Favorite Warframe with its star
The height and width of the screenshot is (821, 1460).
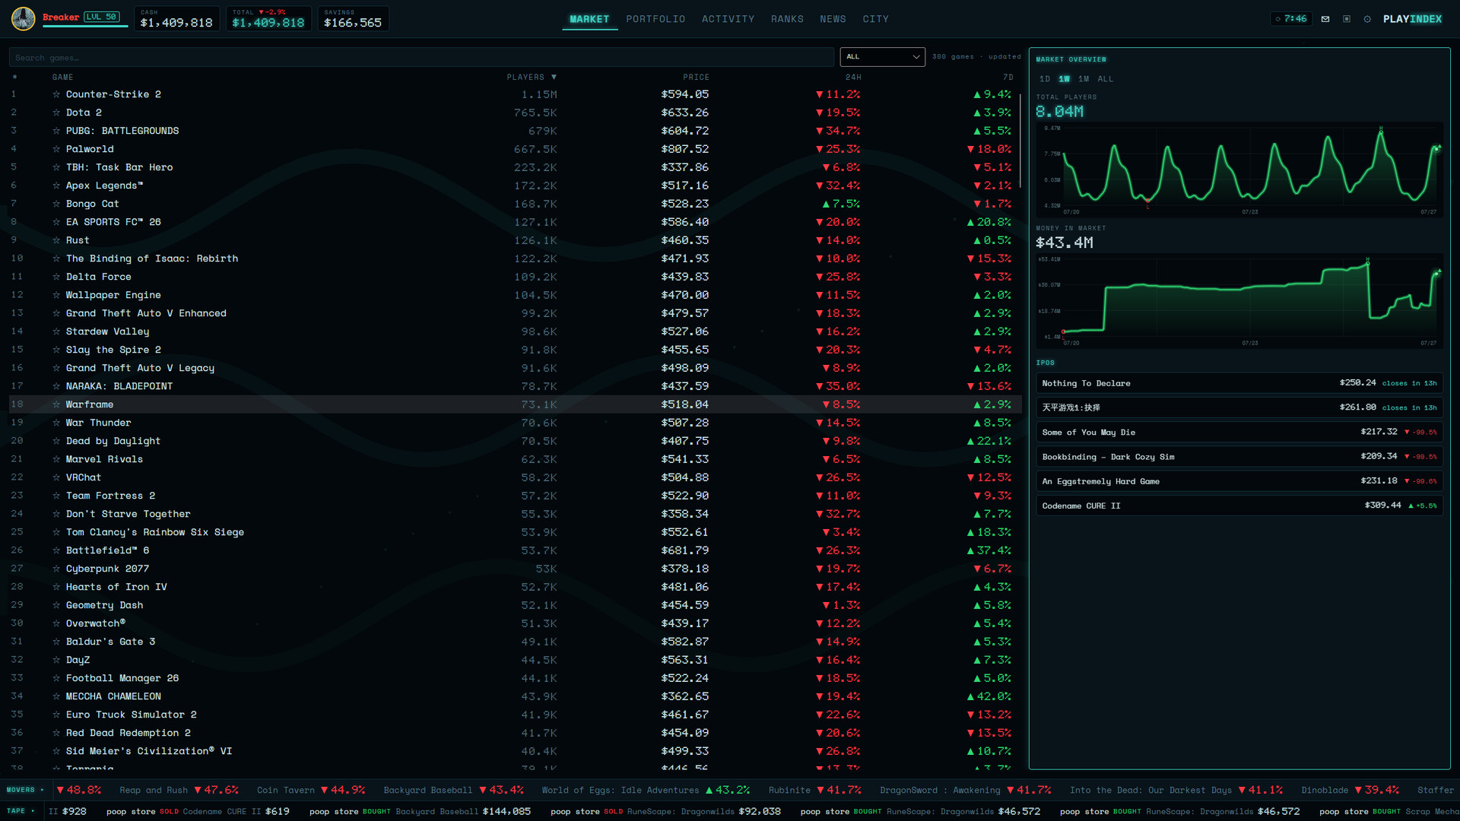56,404
